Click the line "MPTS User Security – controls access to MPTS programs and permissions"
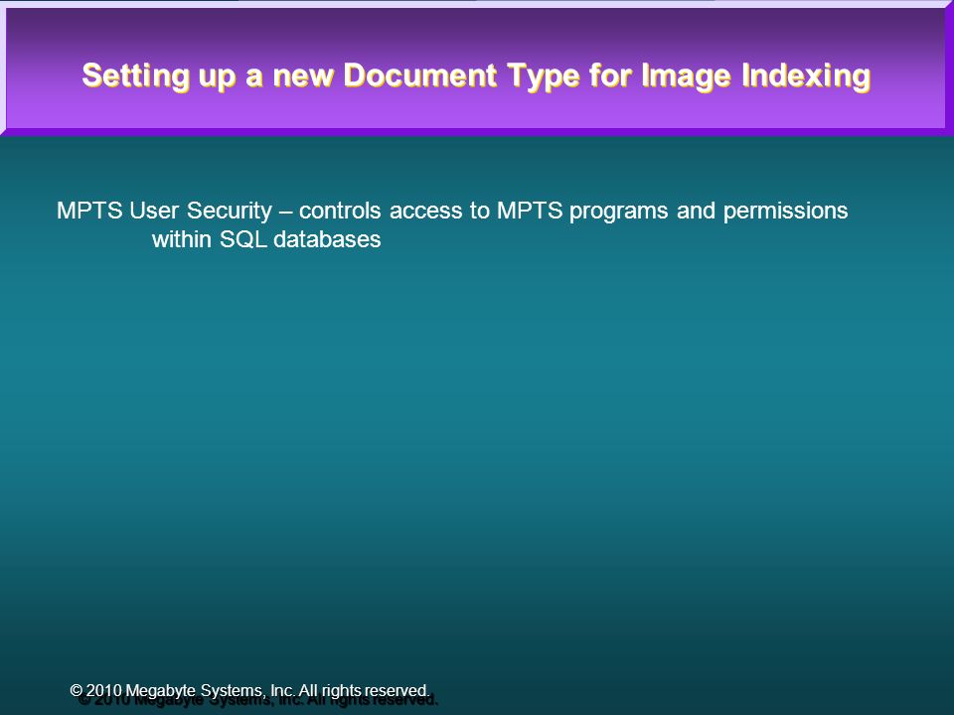Screen dimensions: 954x715 pos(452,211)
